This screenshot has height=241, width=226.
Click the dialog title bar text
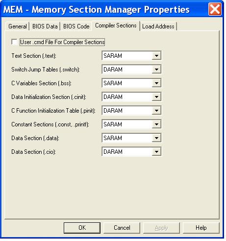tap(97, 9)
